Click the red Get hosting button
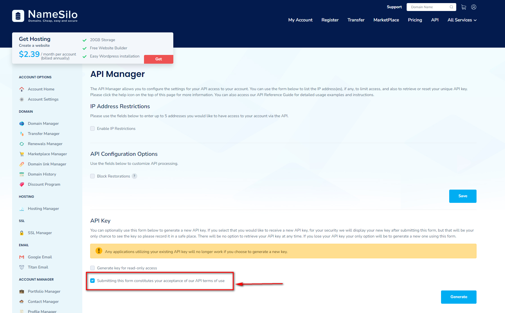Image resolution: width=505 pixels, height=313 pixels. point(159,59)
